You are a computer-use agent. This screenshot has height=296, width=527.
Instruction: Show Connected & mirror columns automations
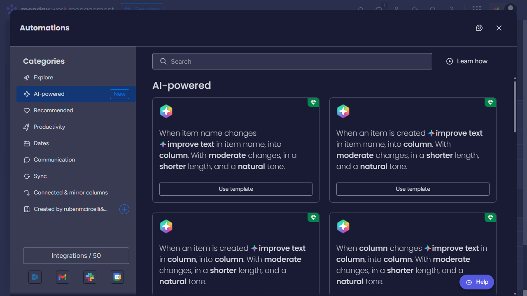(x=70, y=193)
